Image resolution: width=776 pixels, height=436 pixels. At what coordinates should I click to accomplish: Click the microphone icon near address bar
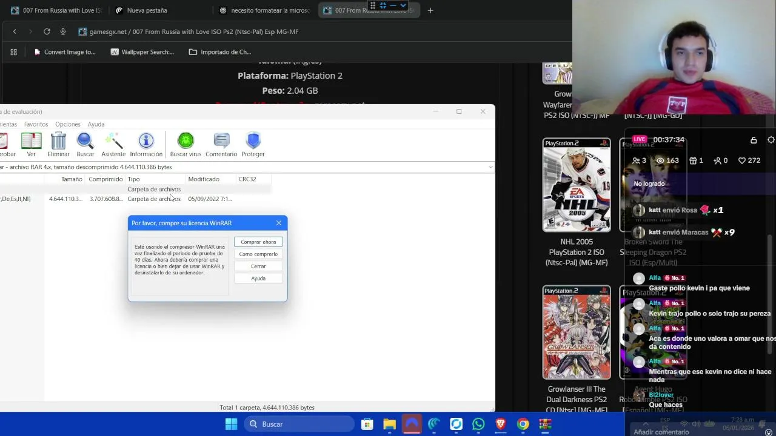coord(63,31)
